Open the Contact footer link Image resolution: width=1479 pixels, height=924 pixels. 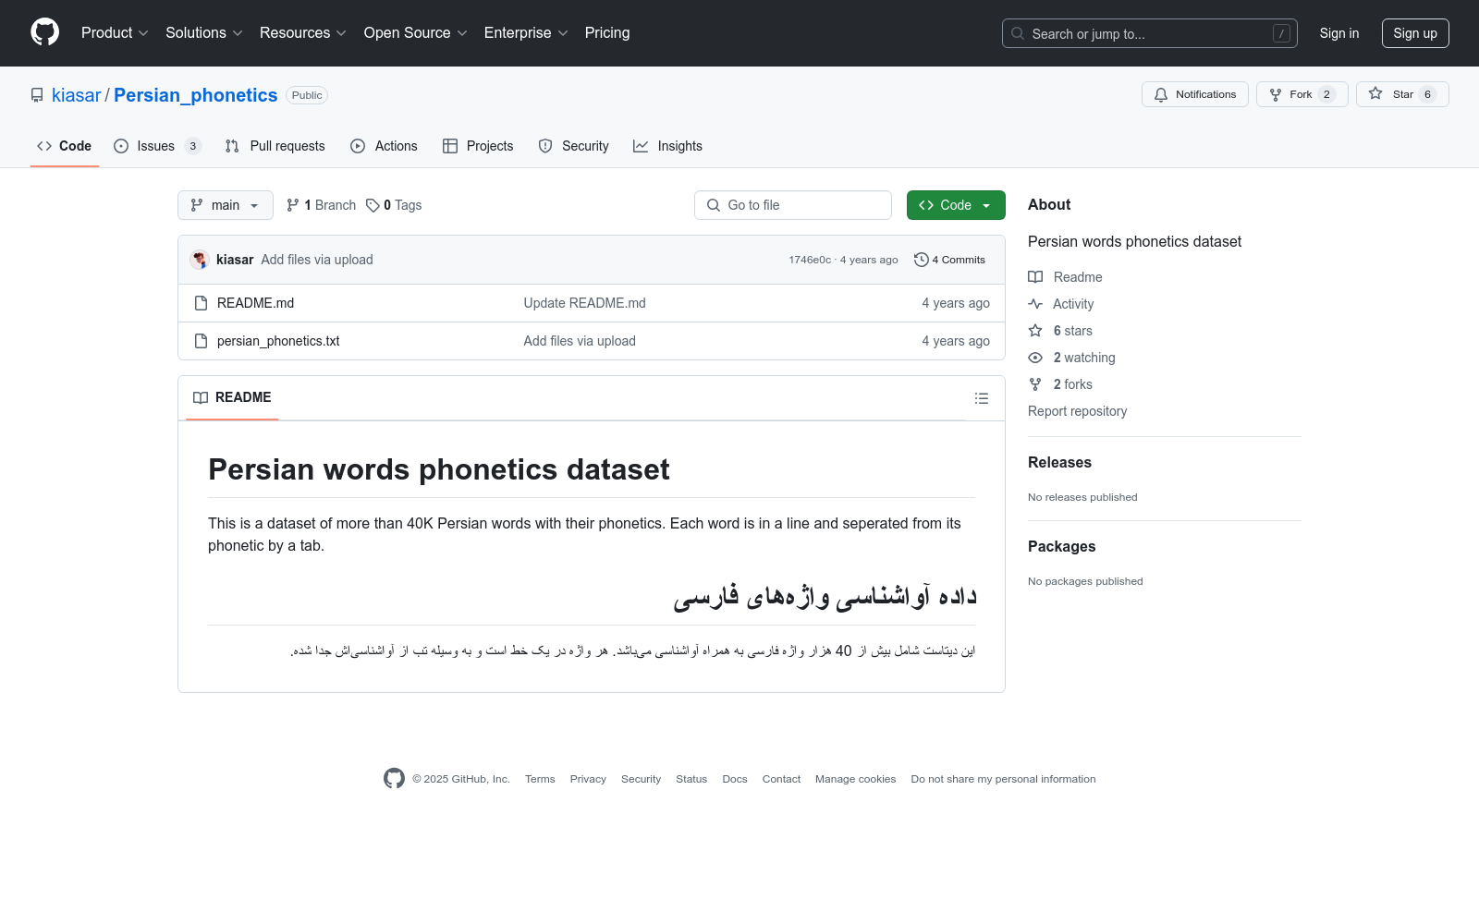click(781, 779)
